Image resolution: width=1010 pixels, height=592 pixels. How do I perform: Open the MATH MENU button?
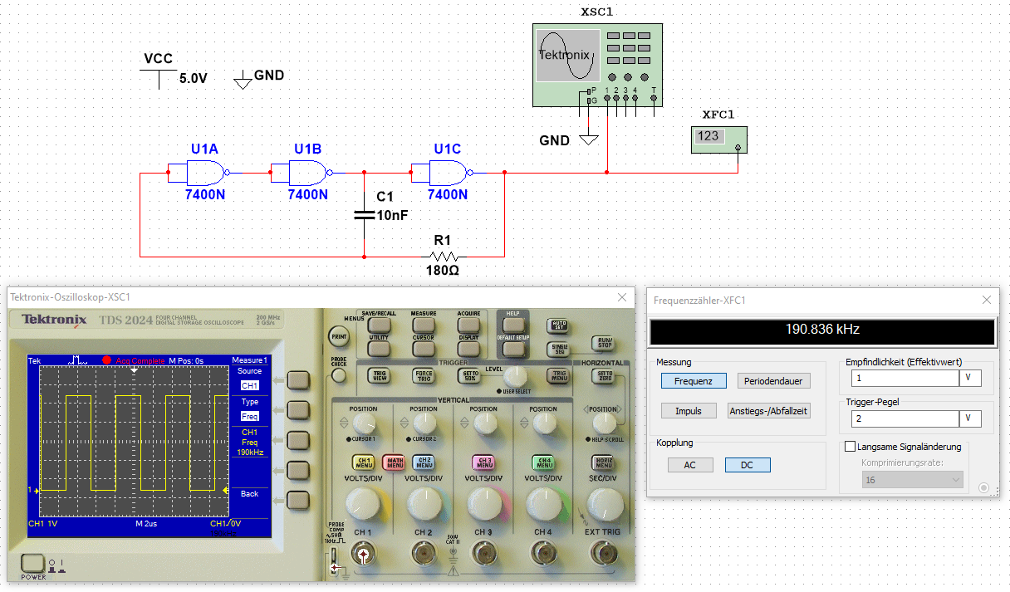coord(393,462)
